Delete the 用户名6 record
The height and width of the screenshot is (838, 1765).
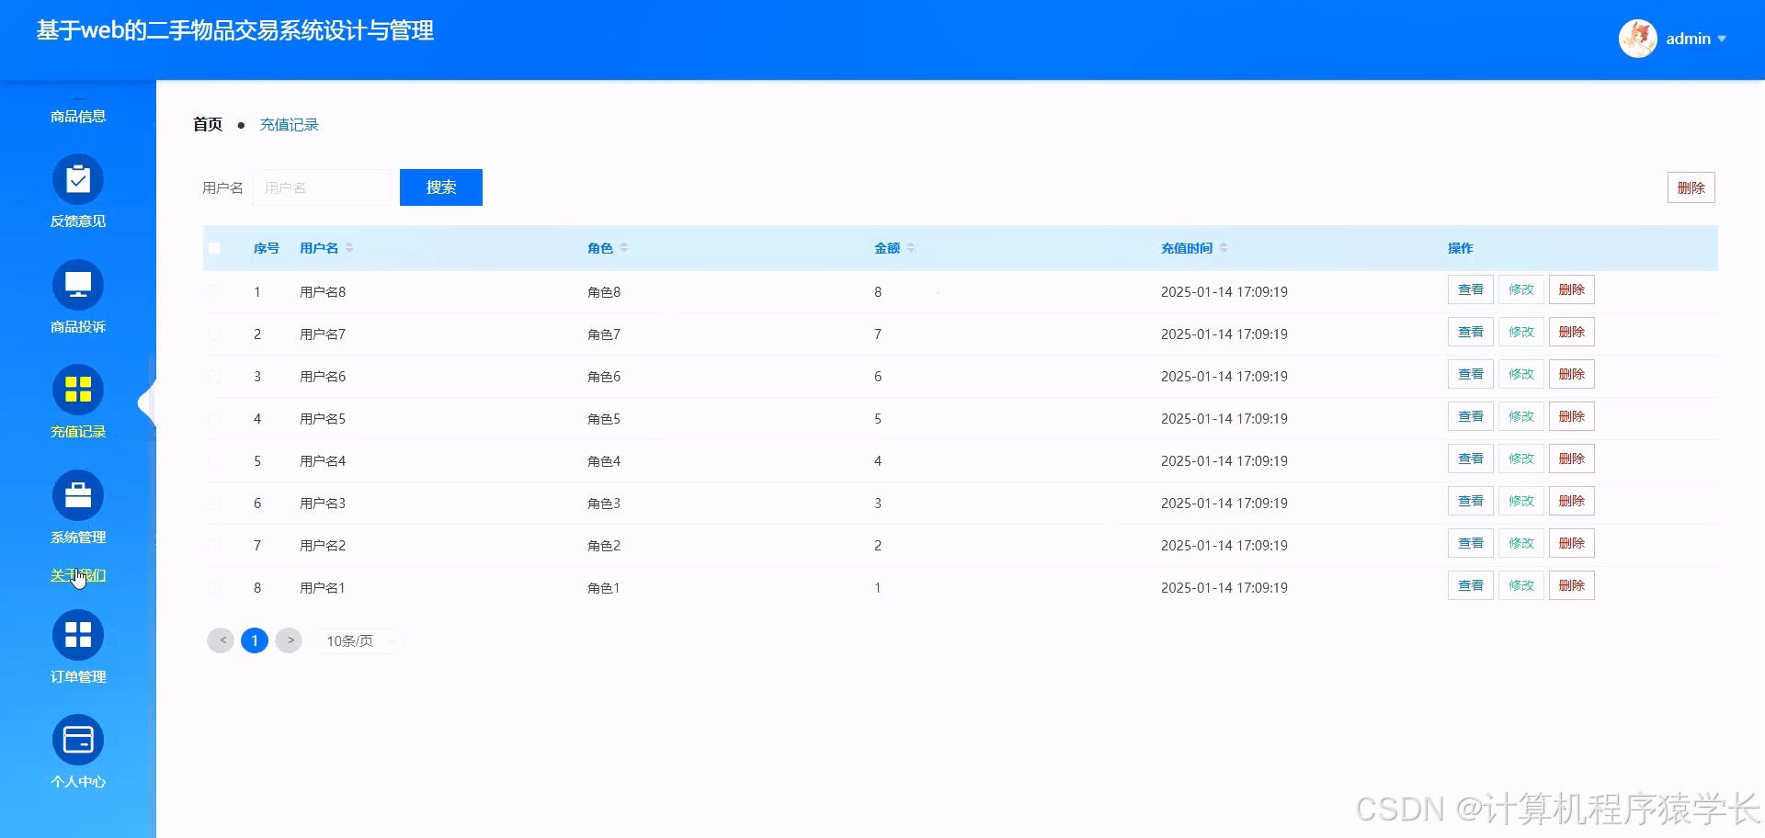(1571, 374)
